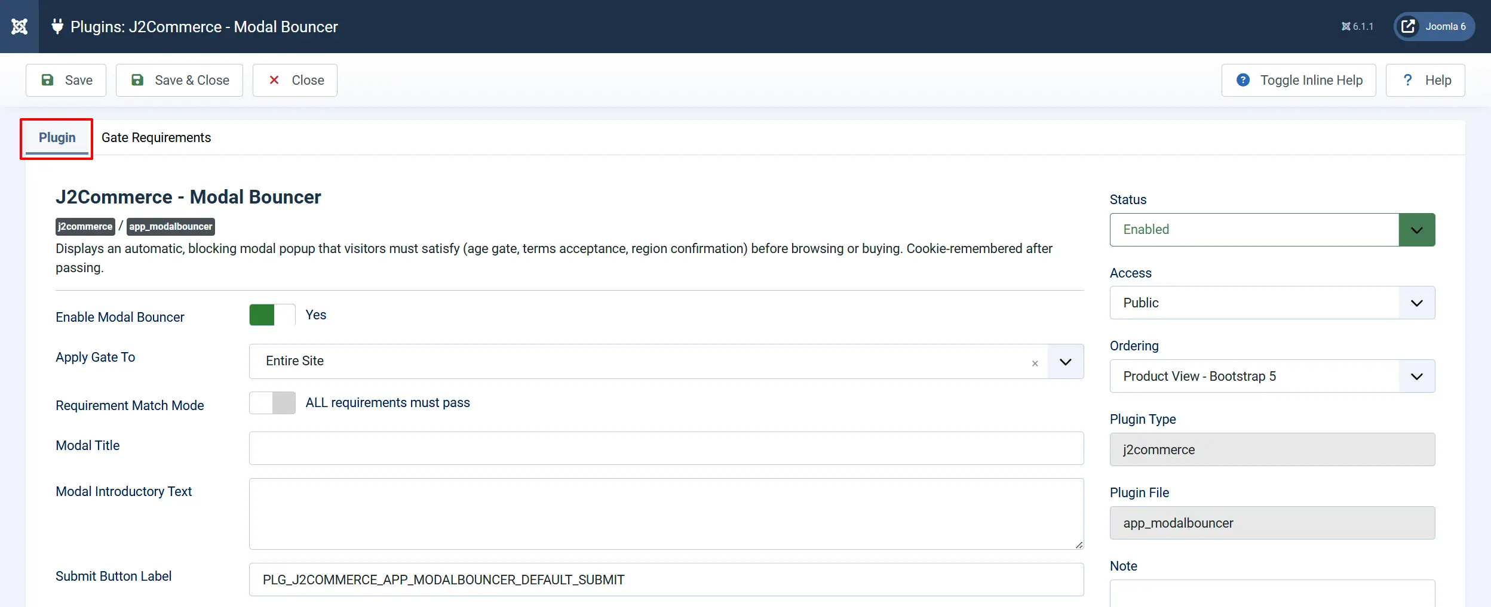Screen dimensions: 1491x607
Task: Click the Modal Title input field
Action: coord(666,448)
